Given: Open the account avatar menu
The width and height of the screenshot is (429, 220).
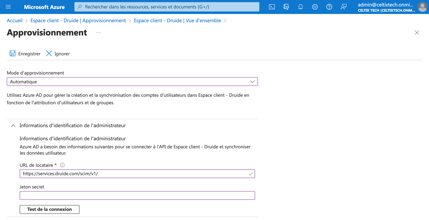Looking at the screenshot, I should coord(423,7).
